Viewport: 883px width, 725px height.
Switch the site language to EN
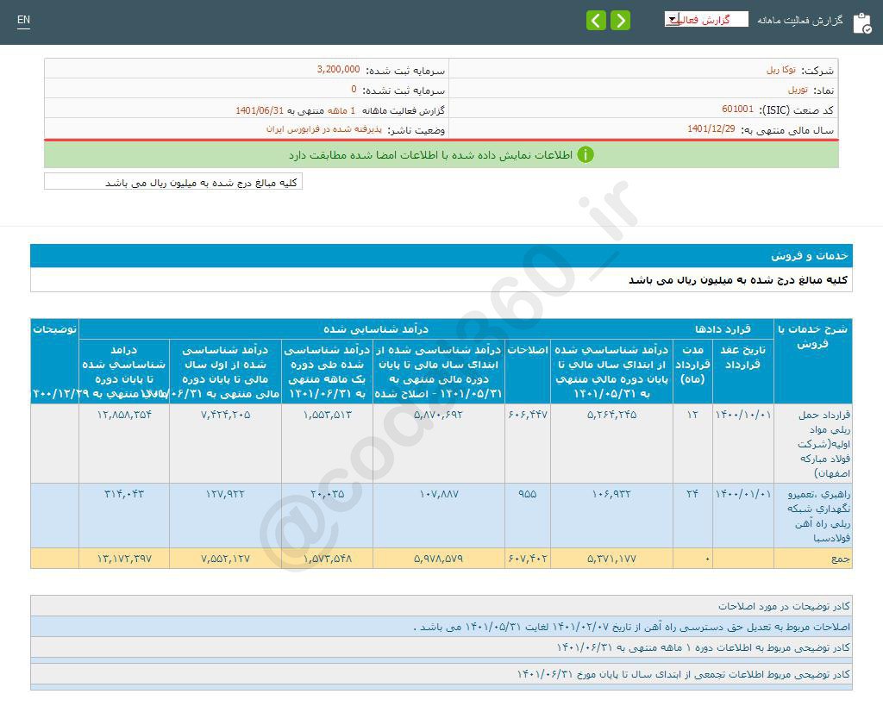pyautogui.click(x=23, y=21)
